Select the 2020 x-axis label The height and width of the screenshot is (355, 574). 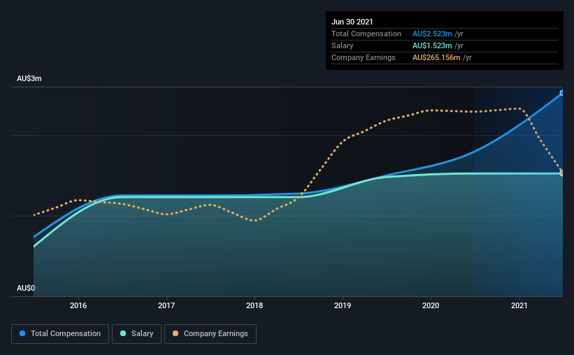pyautogui.click(x=431, y=305)
